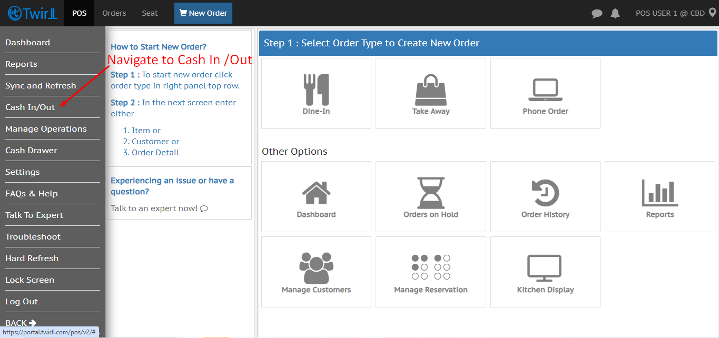The image size is (719, 338).
Task: Open Manage Customers people icon
Action: click(x=316, y=268)
